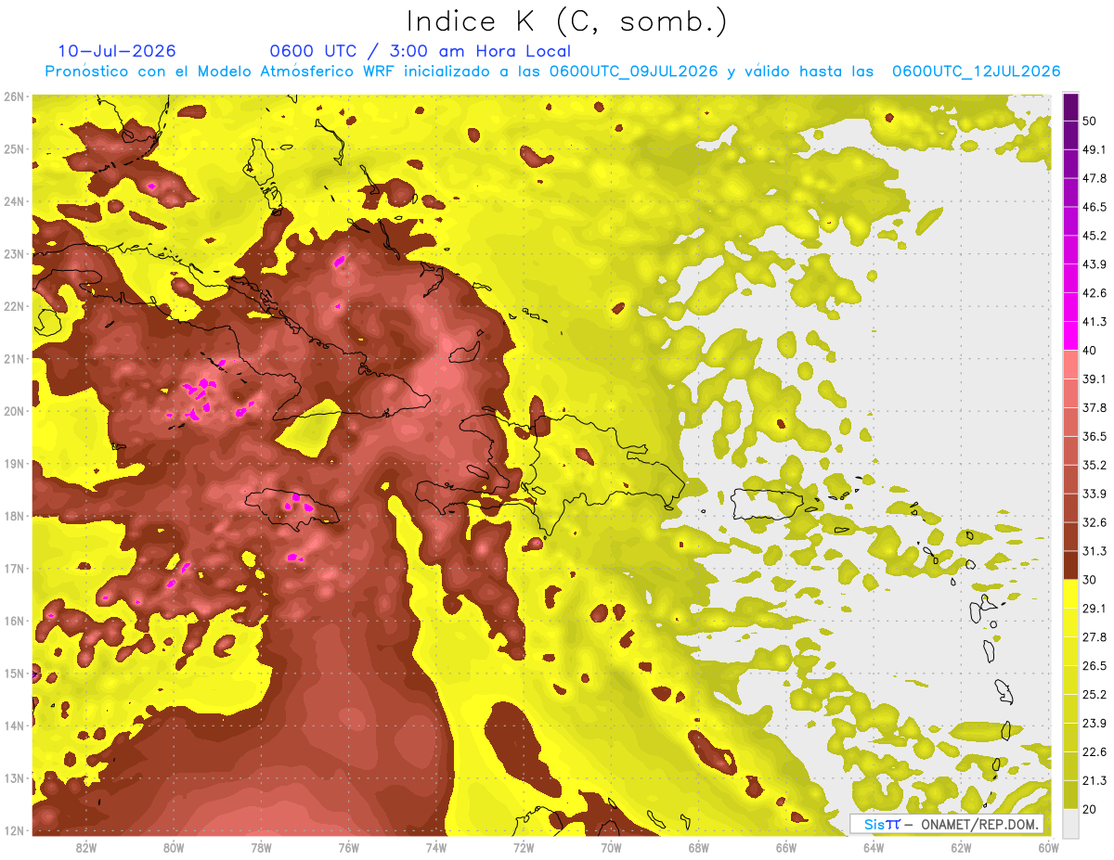Click the "20" colorbar label
This screenshot has width=1114, height=860.
click(1090, 809)
